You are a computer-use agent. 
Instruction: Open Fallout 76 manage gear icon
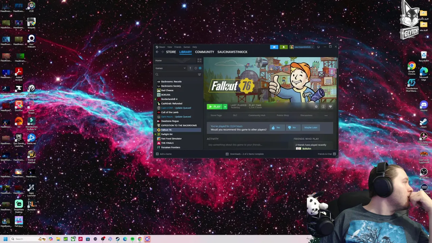coord(316,107)
